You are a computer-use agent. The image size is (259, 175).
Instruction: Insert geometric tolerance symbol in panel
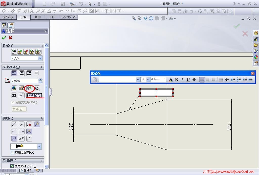pyautogui.click(x=14, y=95)
